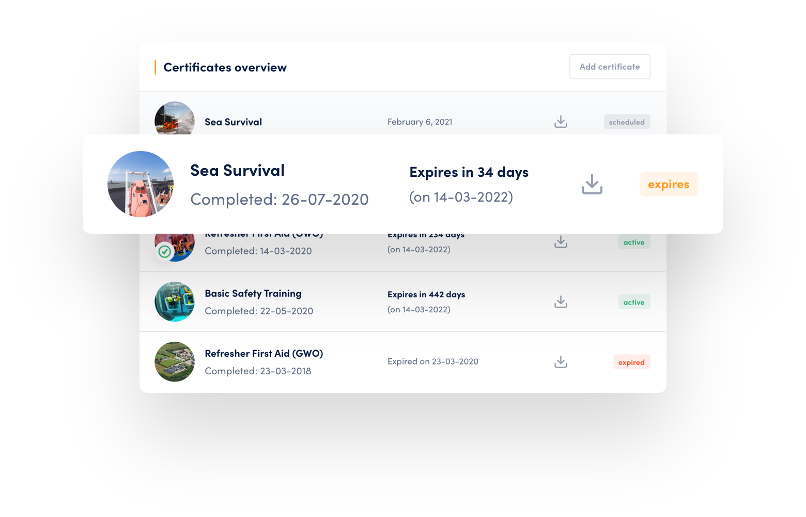Screen dimensions: 806x517
Task: Click the lifeboat thumbnail on the Sea Survival card
Action: point(140,184)
